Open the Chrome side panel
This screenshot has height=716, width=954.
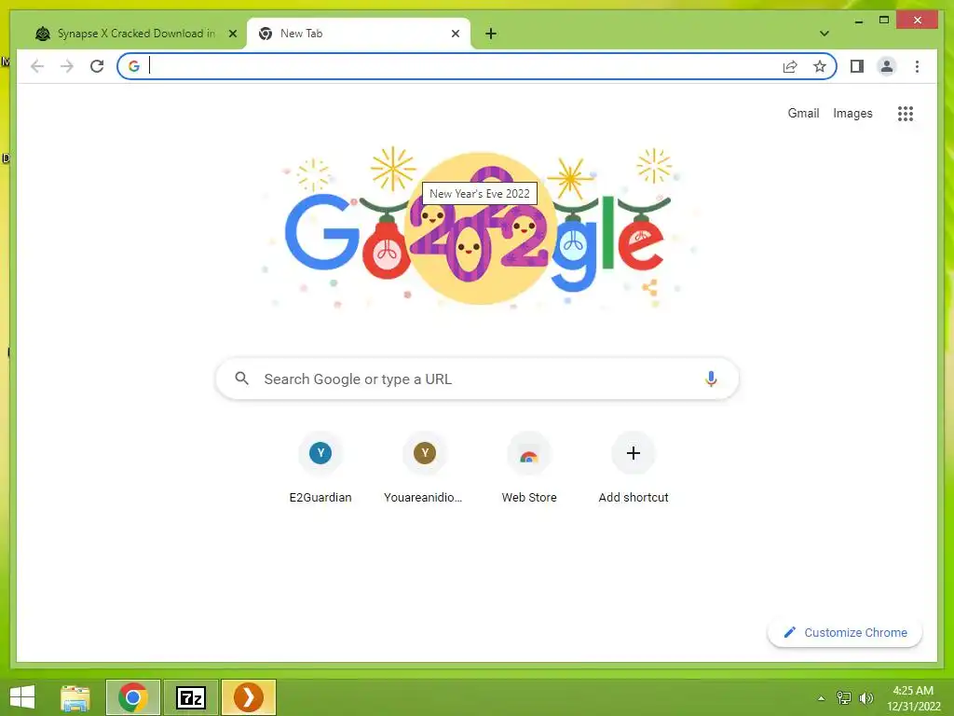pyautogui.click(x=857, y=66)
